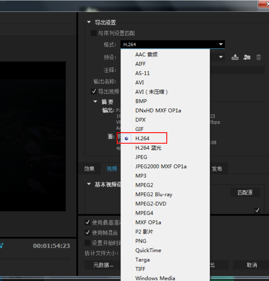Toggle 使用最高渲染 checkbox

click(x=87, y=222)
